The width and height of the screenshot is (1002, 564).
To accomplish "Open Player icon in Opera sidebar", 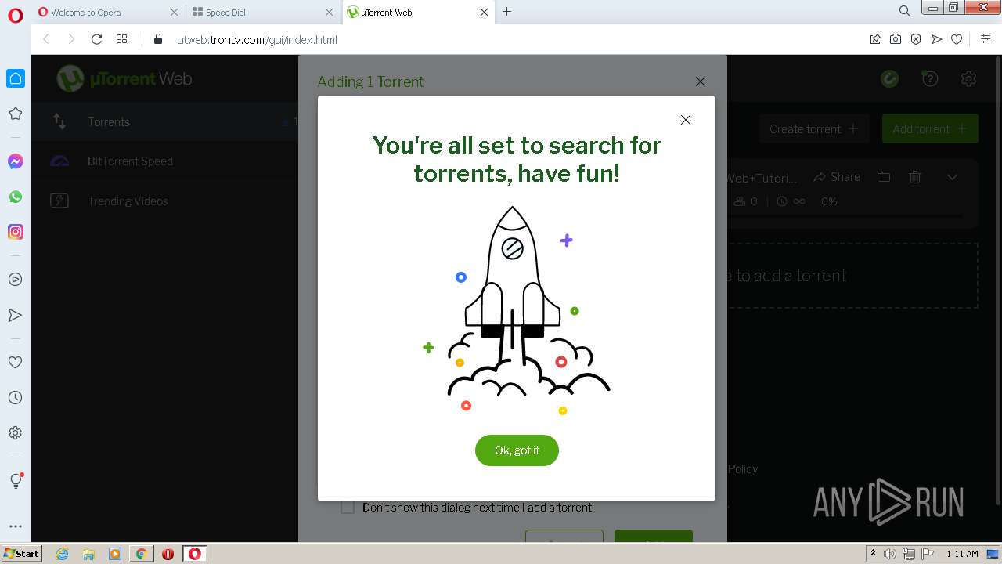I will click(x=16, y=279).
